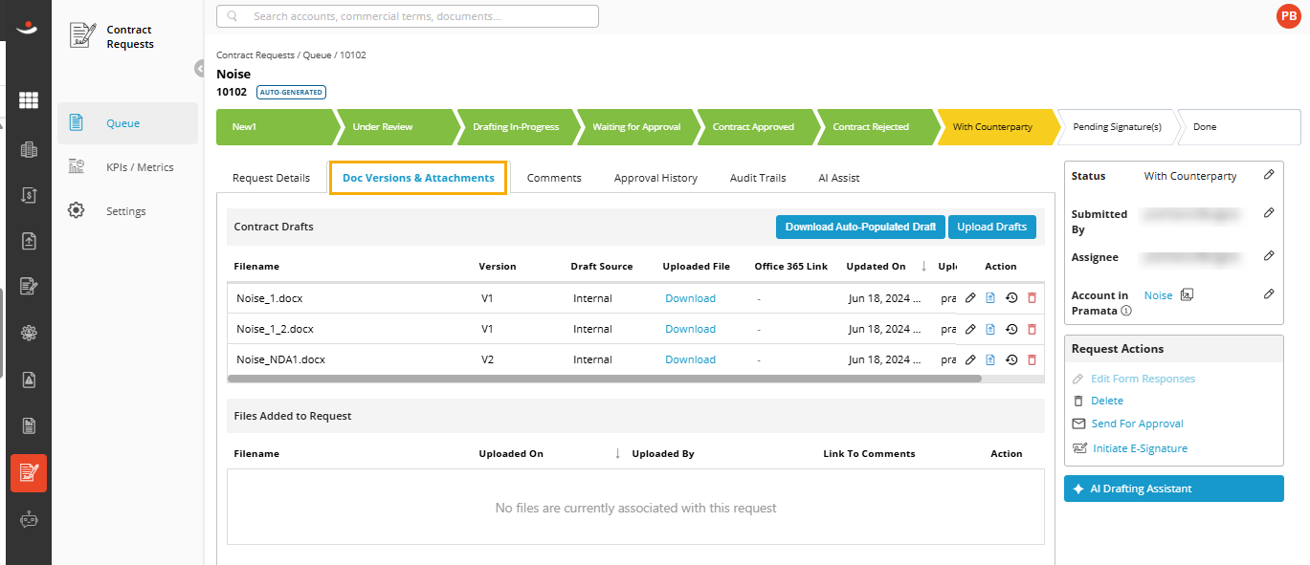The height and width of the screenshot is (565, 1310).
Task: Delete the Noise_1_2.docx draft
Action: click(x=1032, y=329)
